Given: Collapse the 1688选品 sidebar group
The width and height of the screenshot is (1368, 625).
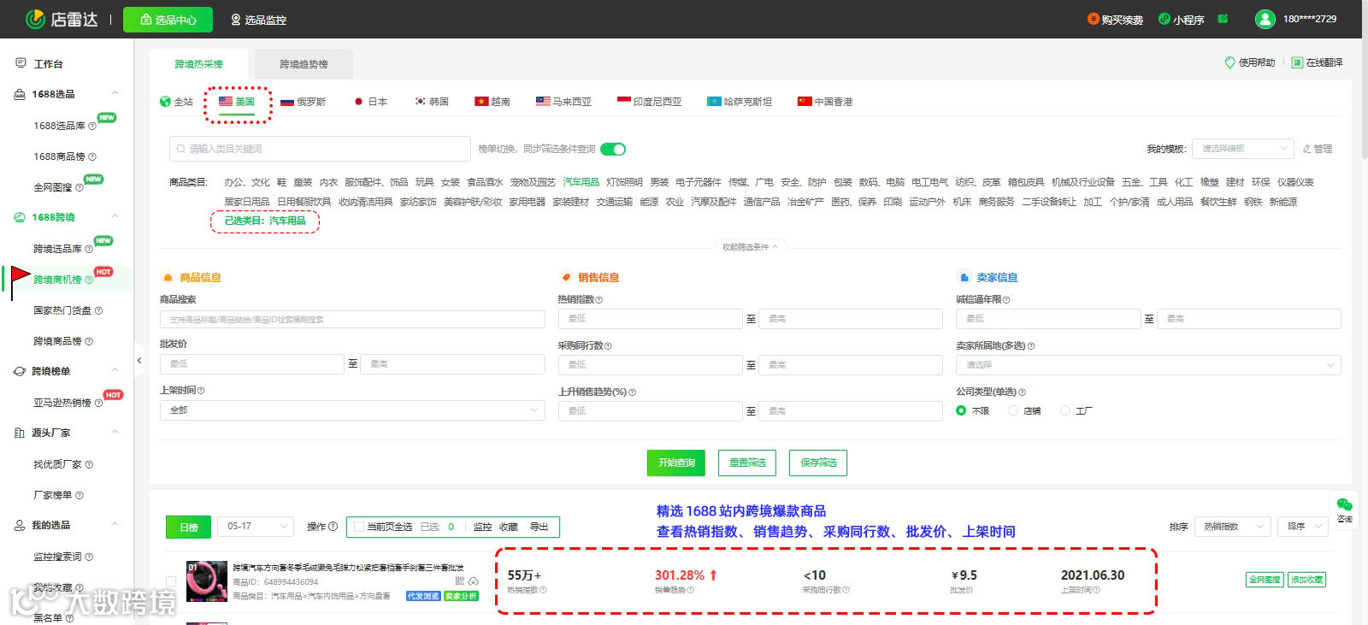Looking at the screenshot, I should (x=115, y=94).
